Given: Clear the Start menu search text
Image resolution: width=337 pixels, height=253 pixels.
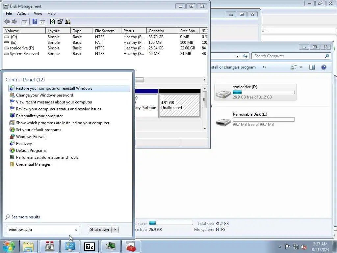Looking at the screenshot, I should click(x=76, y=230).
